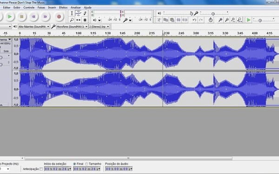Start recording with the Record button
279x174 pixels.
click(x=59, y=17)
